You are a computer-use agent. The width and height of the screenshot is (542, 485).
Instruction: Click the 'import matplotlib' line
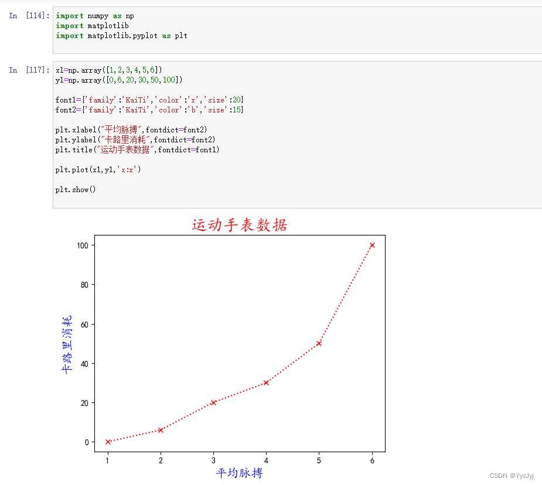[93, 26]
